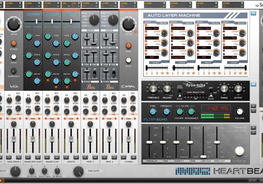Image resolution: width=263 pixels, height=184 pixels.
Task: Click the left orange pan button on Bass Drum 2
Action: [7, 119]
